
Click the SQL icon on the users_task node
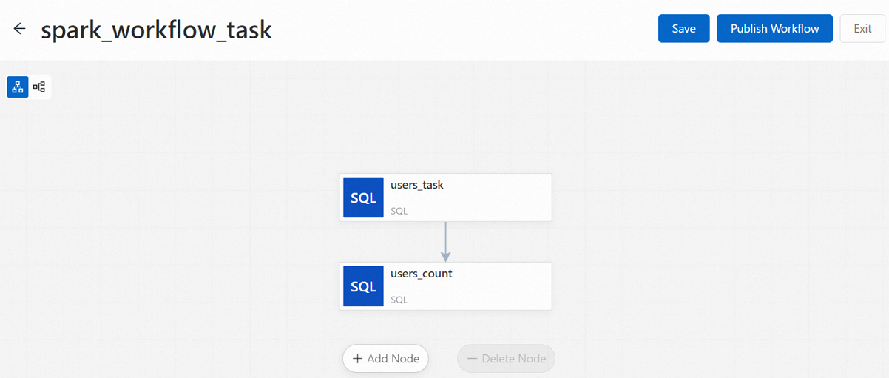[x=363, y=198]
